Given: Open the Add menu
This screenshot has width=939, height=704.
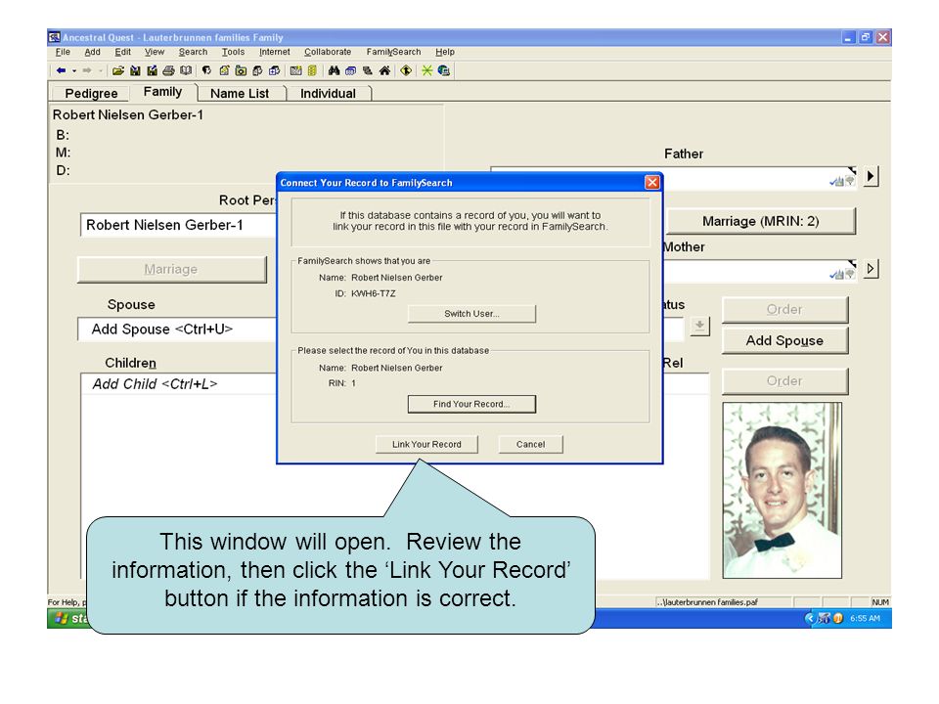Looking at the screenshot, I should 92,52.
